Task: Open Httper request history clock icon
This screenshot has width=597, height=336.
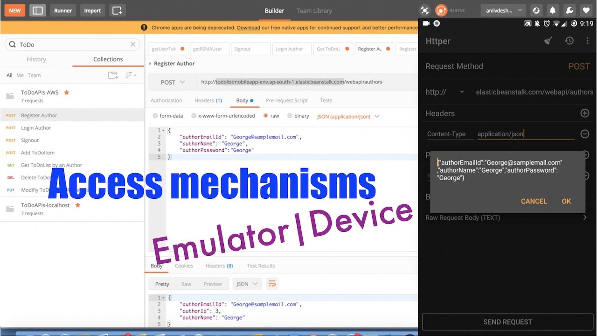Action: coord(569,41)
